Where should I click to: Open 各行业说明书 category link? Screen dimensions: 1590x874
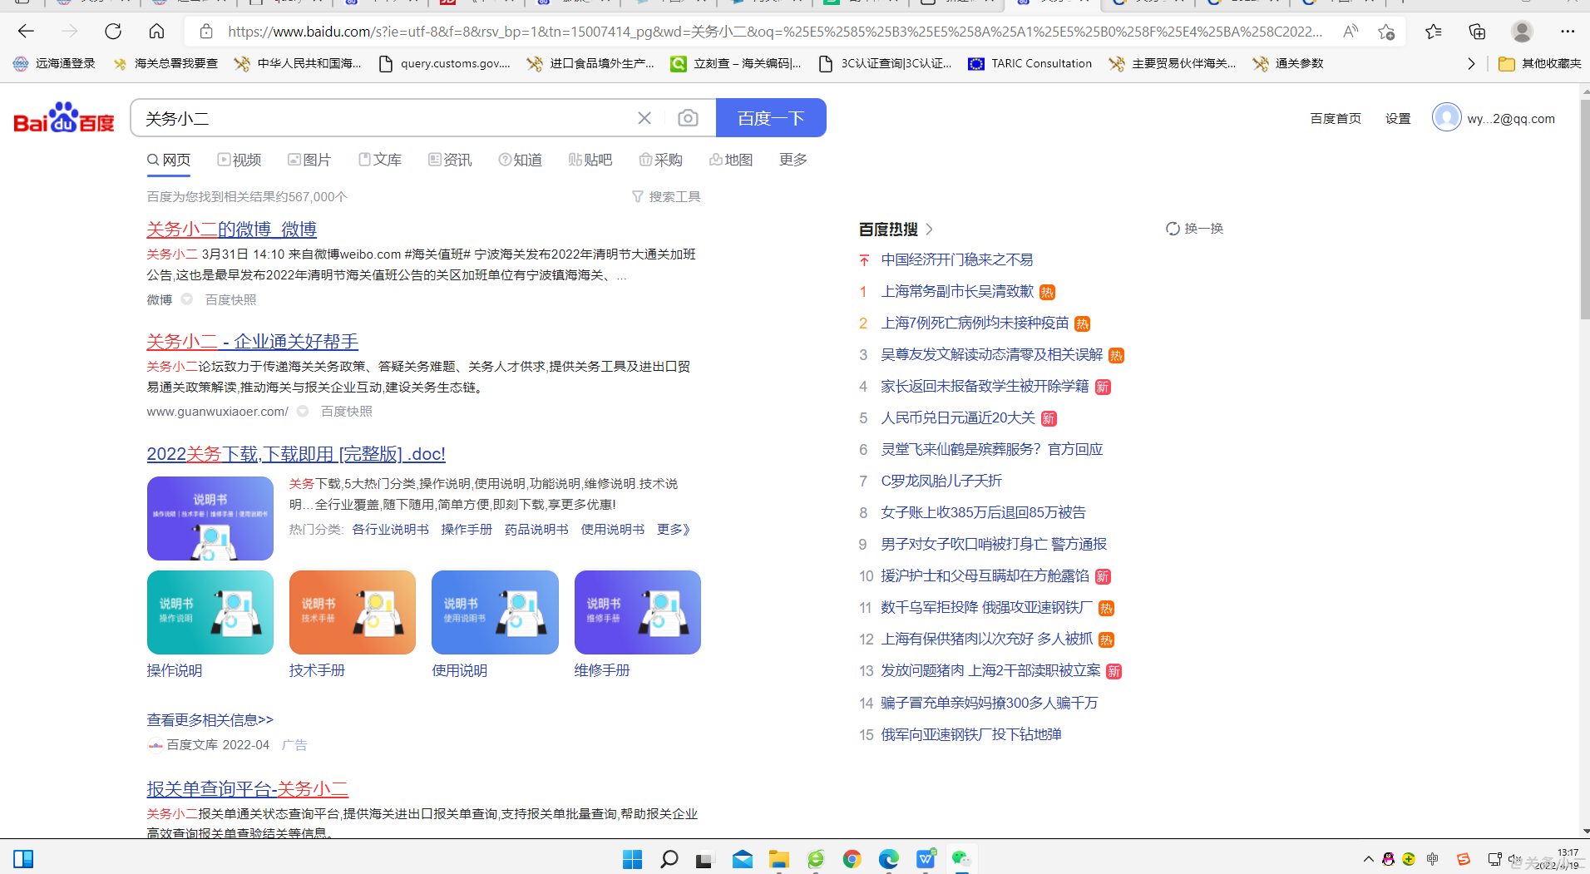390,530
